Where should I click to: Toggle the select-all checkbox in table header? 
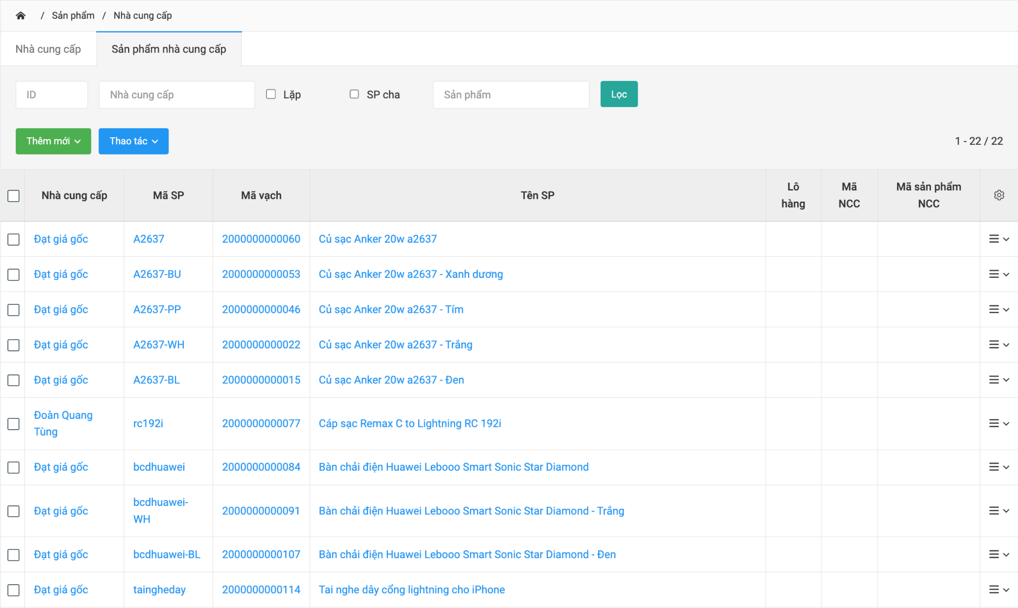point(14,196)
